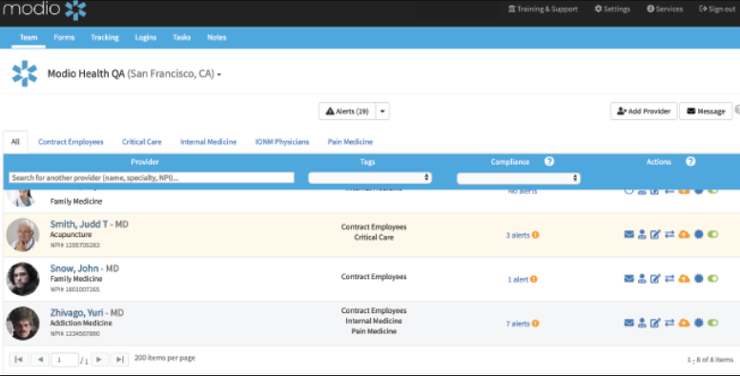Click help question mark next to Actions header
This screenshot has height=376, width=740.
click(x=690, y=161)
